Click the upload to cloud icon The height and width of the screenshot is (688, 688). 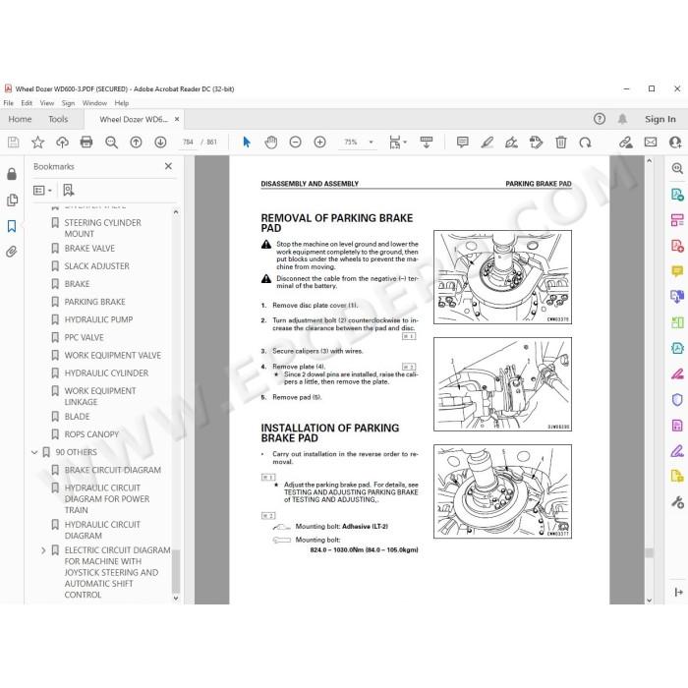click(62, 143)
